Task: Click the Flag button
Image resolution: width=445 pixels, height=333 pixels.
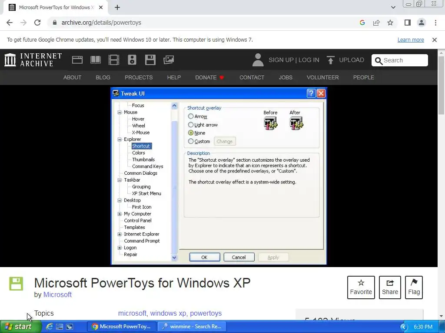Action: pyautogui.click(x=414, y=287)
